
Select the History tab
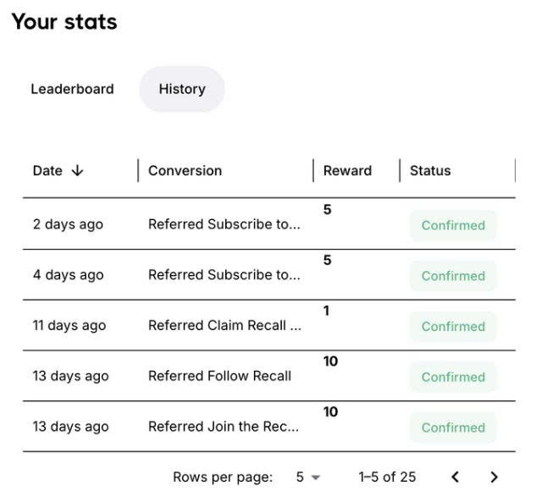(182, 89)
